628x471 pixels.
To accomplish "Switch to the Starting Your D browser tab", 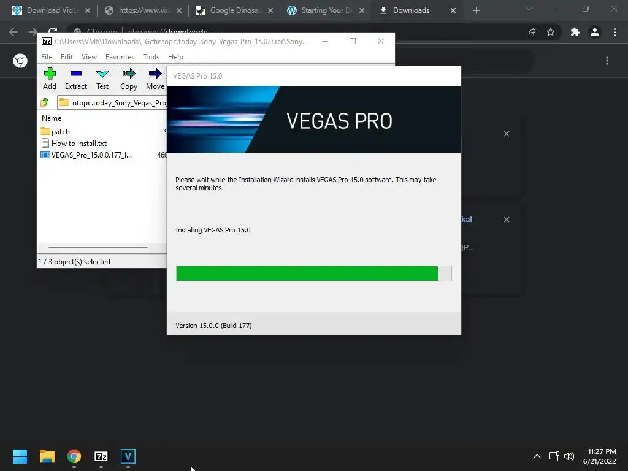I will point(326,10).
